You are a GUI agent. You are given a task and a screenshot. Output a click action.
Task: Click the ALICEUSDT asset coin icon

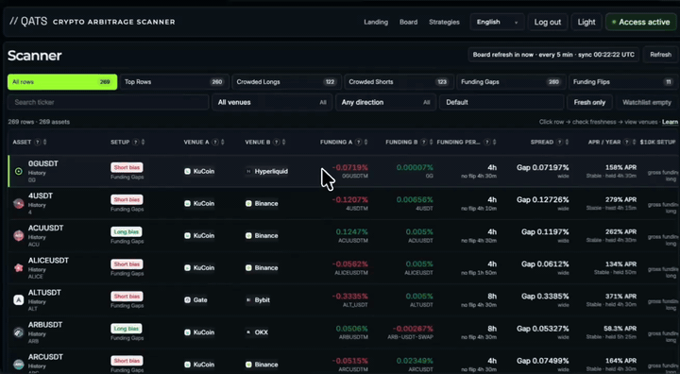[x=19, y=267]
